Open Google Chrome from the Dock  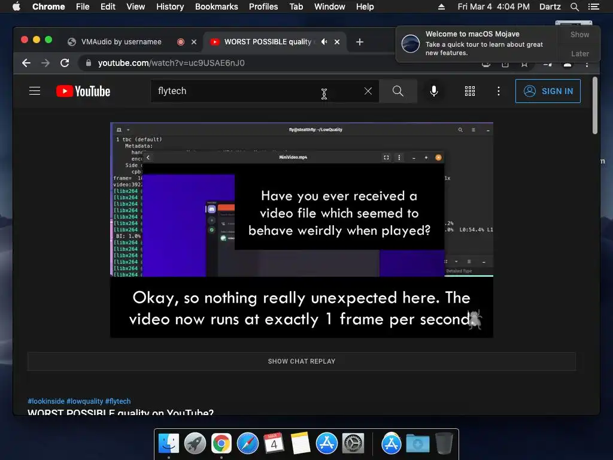pyautogui.click(x=221, y=444)
